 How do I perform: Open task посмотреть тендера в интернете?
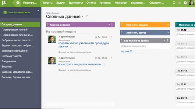pyautogui.click(x=80, y=64)
